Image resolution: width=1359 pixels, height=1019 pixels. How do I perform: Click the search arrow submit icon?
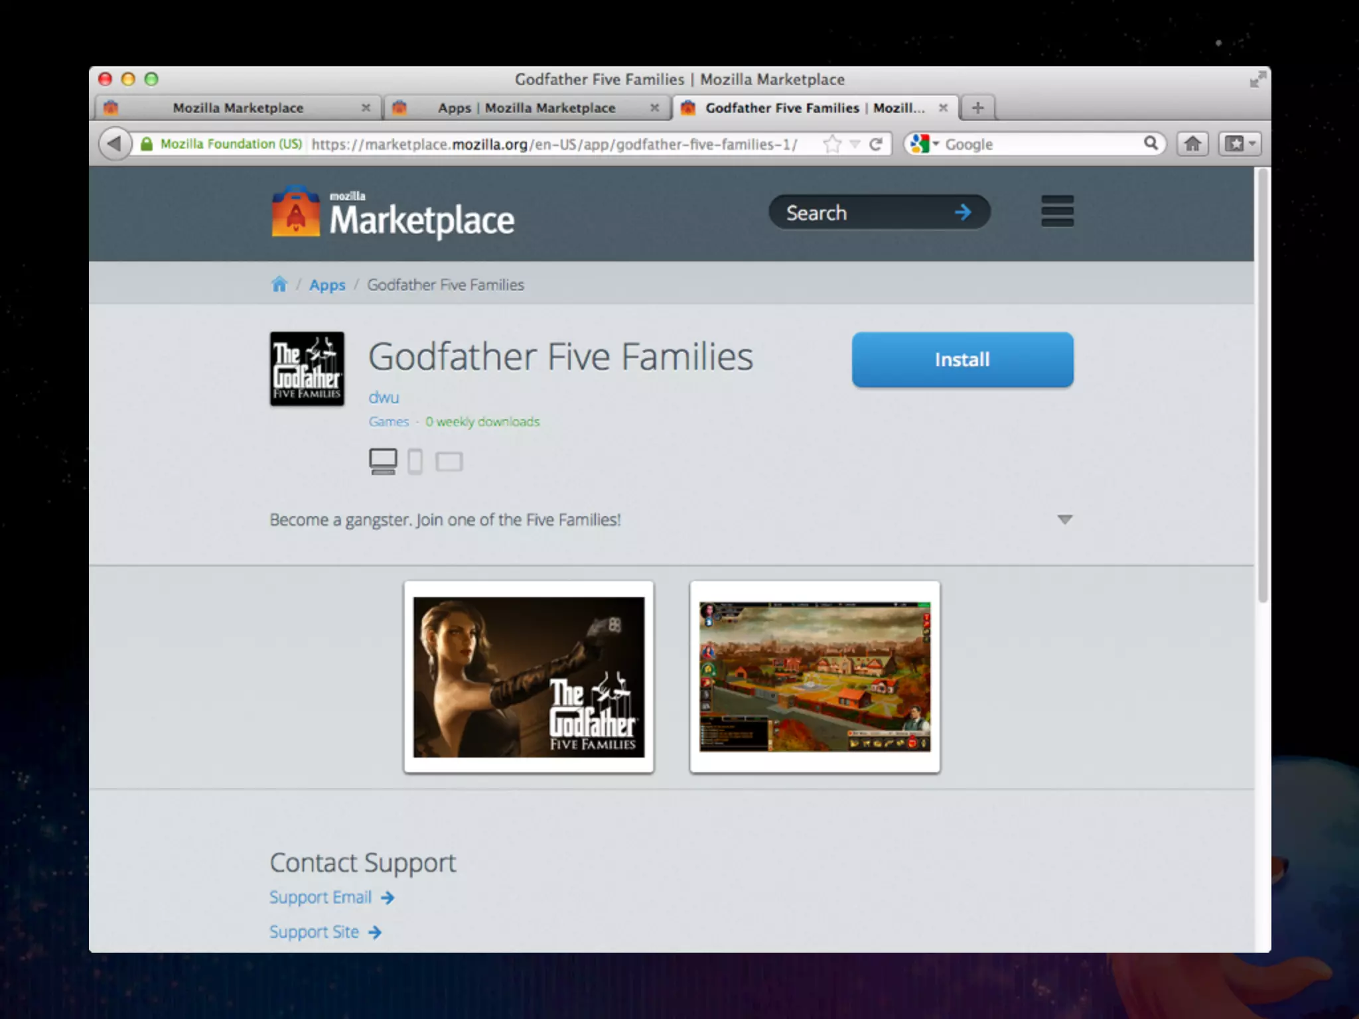coord(963,212)
